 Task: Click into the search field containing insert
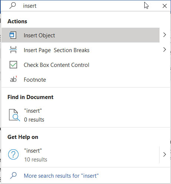coord(82,6)
